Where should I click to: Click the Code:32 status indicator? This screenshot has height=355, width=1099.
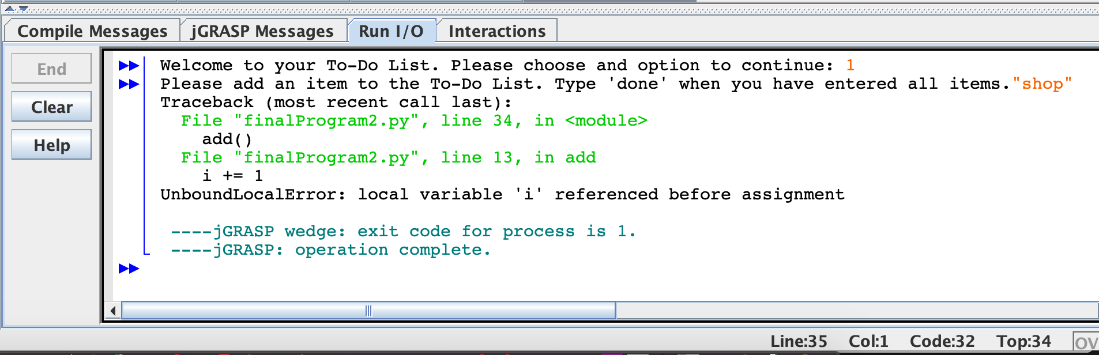[942, 341]
